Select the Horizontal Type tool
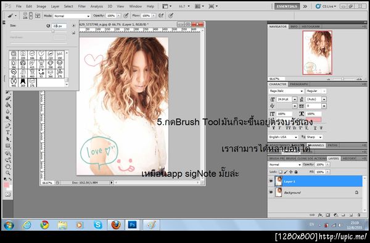The width and height of the screenshot is (370, 243). 8,132
